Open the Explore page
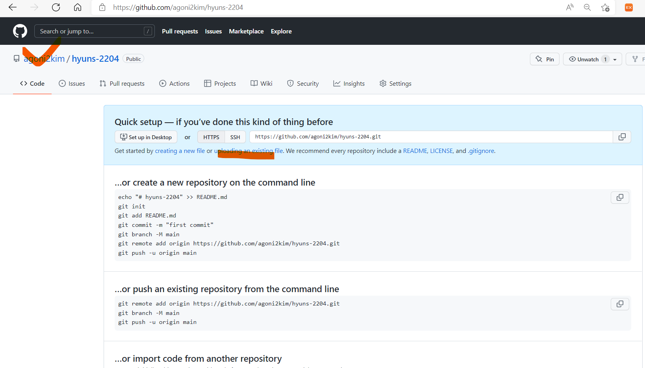The width and height of the screenshot is (645, 368). (281, 31)
